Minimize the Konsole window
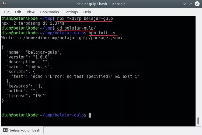Viewport: 202px width, 135px height. 184,4
